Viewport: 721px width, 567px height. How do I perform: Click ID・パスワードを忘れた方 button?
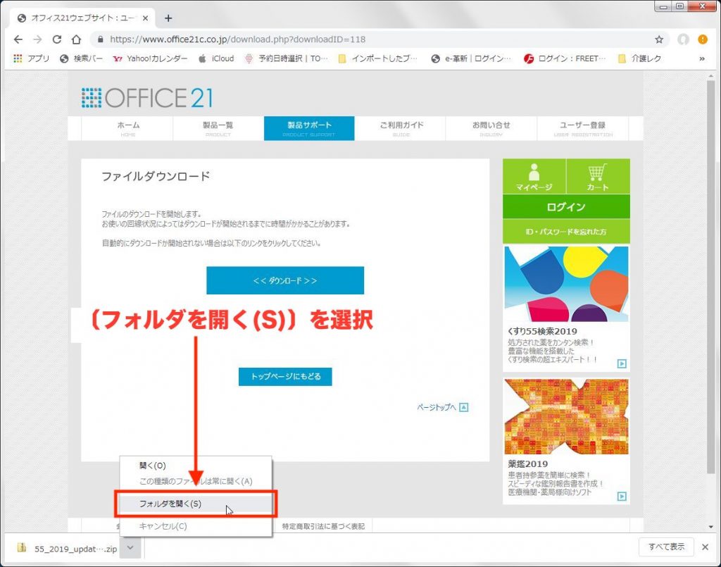[566, 232]
